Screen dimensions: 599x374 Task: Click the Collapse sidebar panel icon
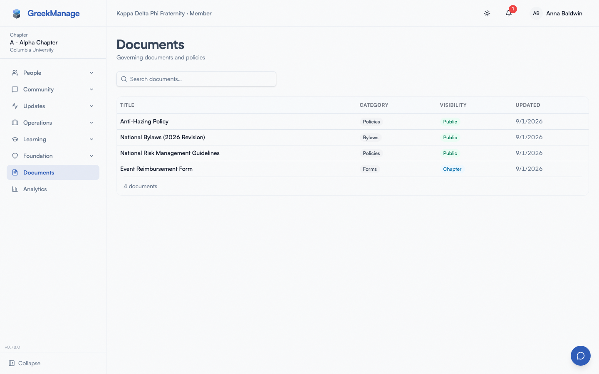[x=12, y=363]
